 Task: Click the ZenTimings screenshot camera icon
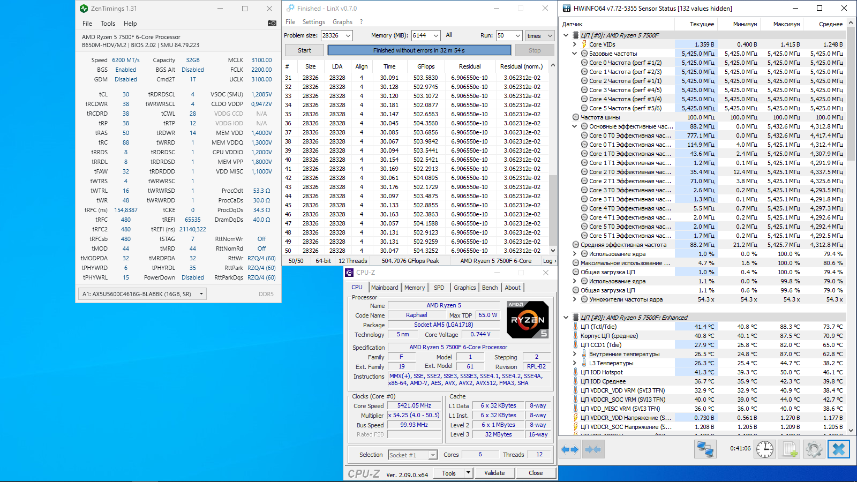coord(272,23)
